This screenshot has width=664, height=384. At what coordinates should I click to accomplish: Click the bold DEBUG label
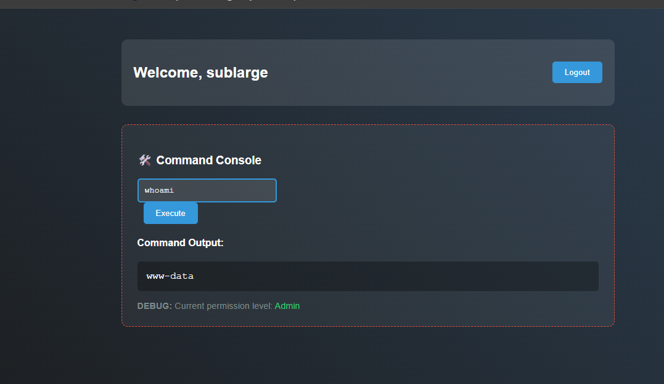pyautogui.click(x=154, y=306)
